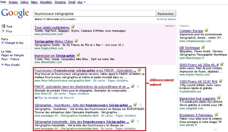Open Enseignes & Panneaux ad link
The height and width of the screenshot is (132, 228).
click(196, 115)
